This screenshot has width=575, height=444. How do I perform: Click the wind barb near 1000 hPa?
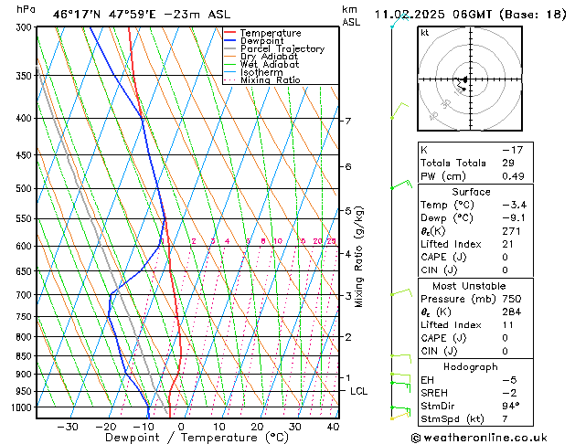(399, 409)
